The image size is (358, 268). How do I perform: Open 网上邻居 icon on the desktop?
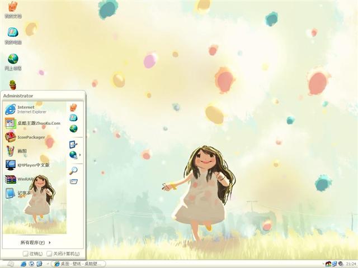coord(13,60)
